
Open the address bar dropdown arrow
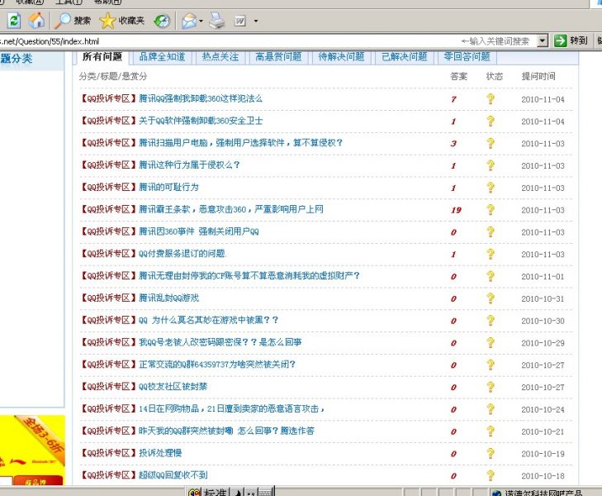click(x=542, y=41)
